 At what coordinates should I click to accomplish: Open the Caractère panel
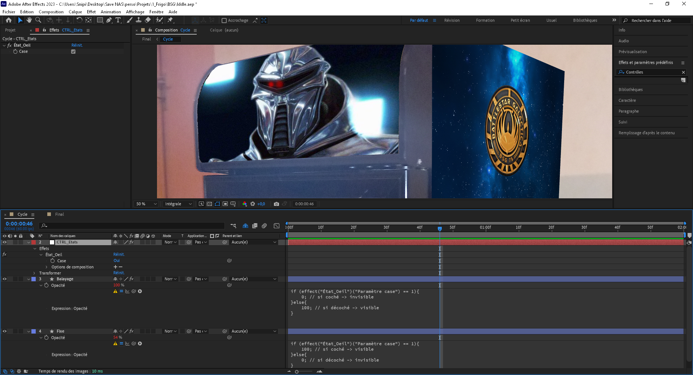tap(627, 101)
